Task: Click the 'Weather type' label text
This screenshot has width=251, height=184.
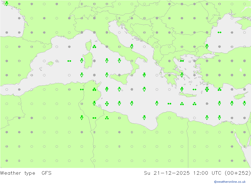Action: pos(18,173)
